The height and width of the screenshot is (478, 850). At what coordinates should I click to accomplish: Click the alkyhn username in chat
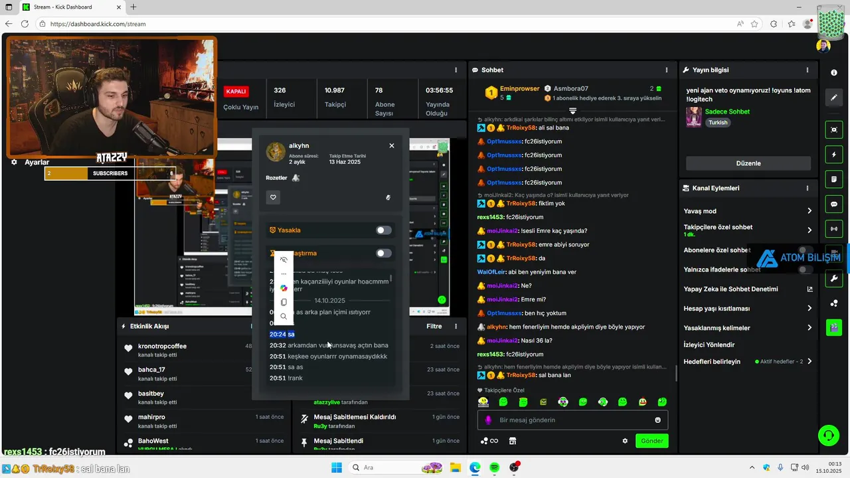497,327
